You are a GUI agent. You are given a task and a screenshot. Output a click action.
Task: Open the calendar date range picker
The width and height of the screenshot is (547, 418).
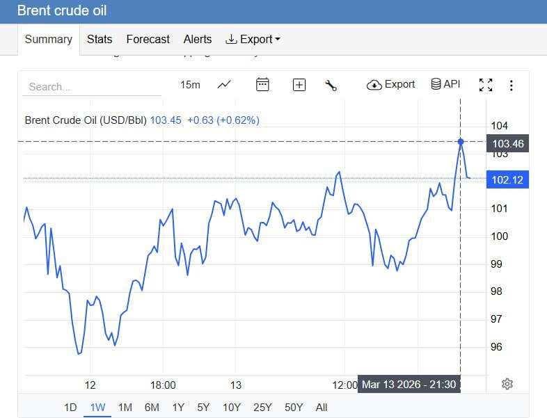262,85
